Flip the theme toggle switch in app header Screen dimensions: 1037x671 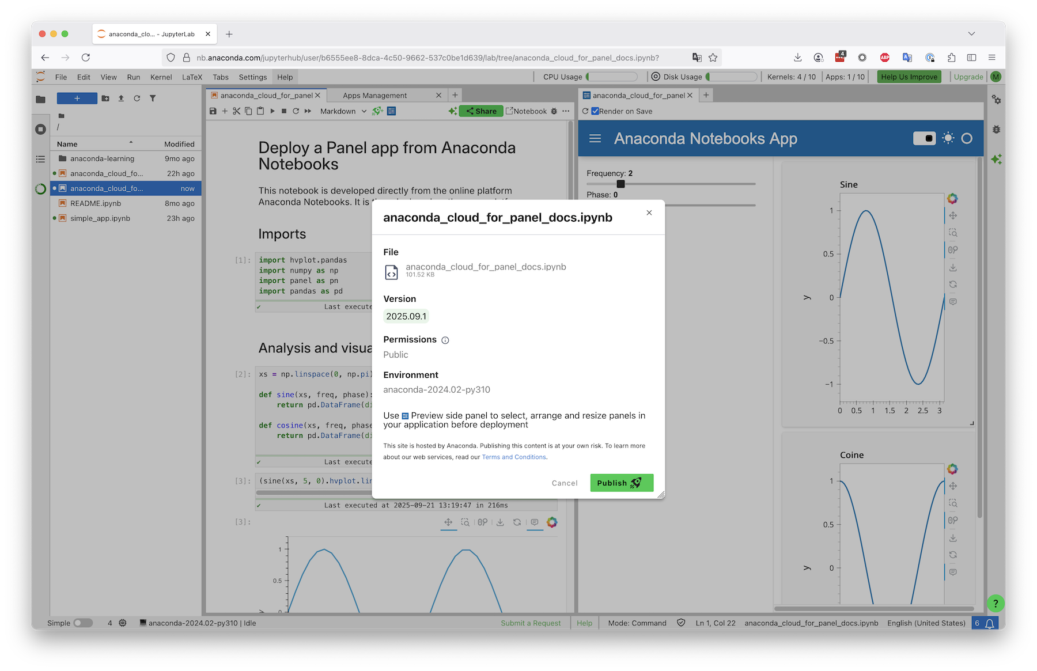tap(924, 138)
